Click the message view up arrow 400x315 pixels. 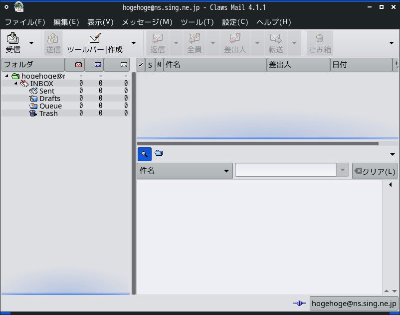click(387, 291)
